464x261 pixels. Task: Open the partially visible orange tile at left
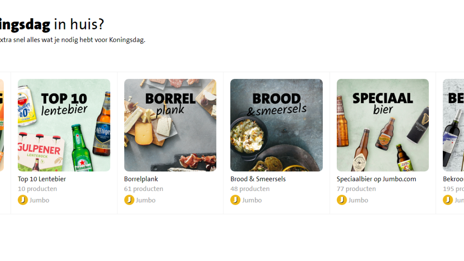pos(2,125)
